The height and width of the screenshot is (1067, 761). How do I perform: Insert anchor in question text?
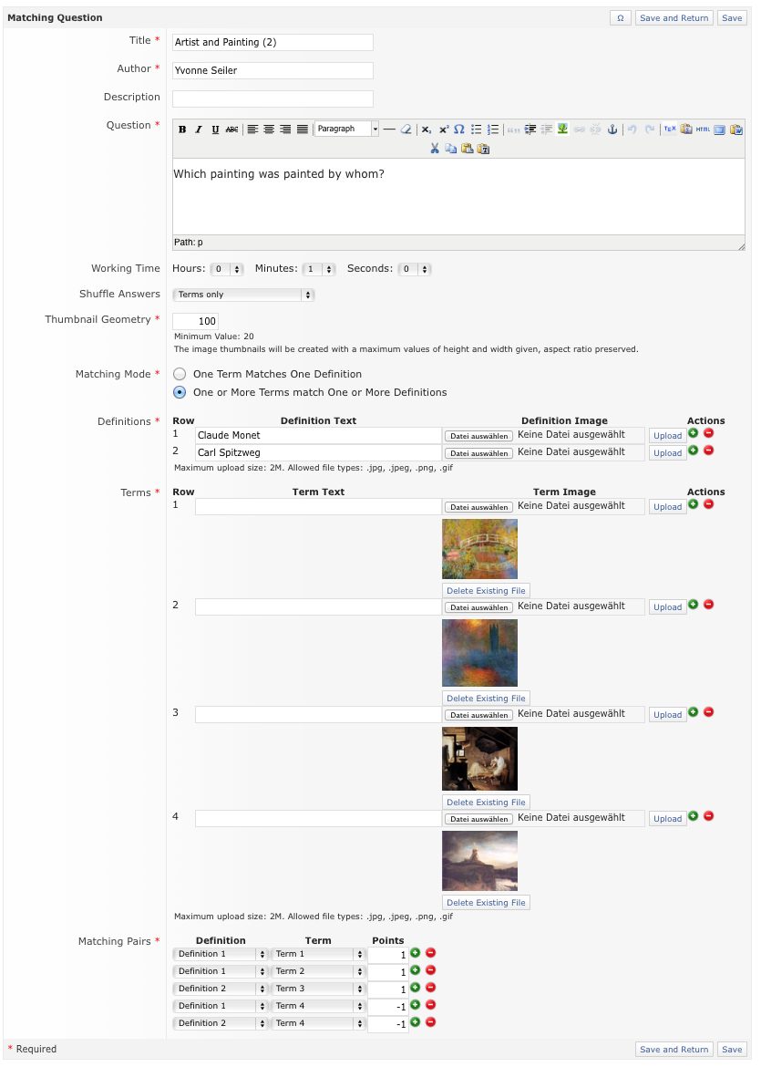coord(612,129)
